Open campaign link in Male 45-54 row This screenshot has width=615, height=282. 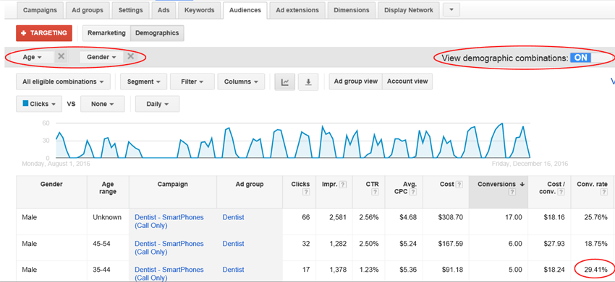coord(169,247)
